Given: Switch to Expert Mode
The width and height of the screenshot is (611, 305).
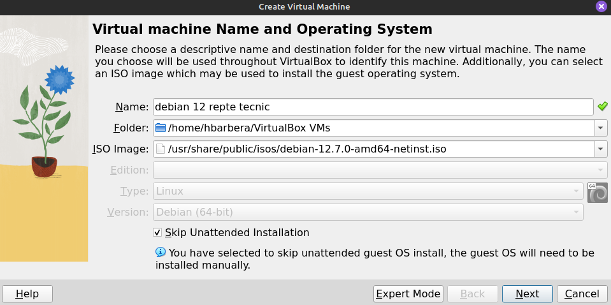Looking at the screenshot, I should pos(408,294).
